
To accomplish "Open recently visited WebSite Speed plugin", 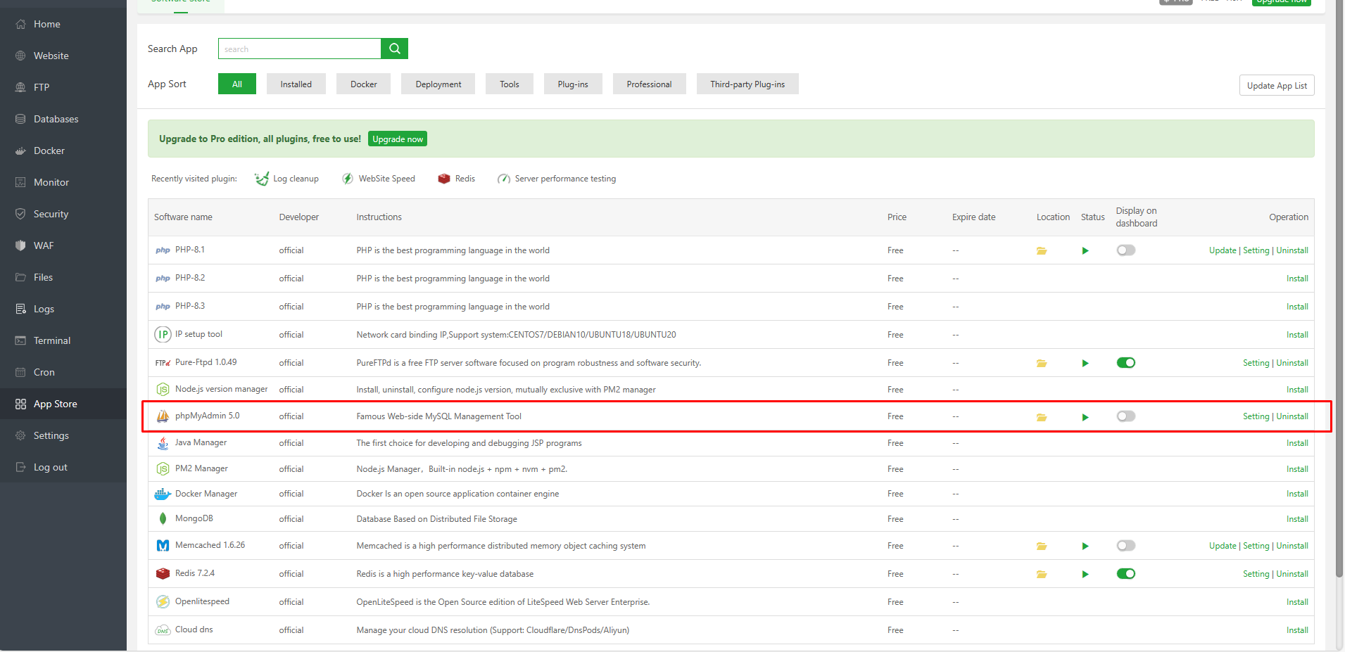I will (x=379, y=179).
